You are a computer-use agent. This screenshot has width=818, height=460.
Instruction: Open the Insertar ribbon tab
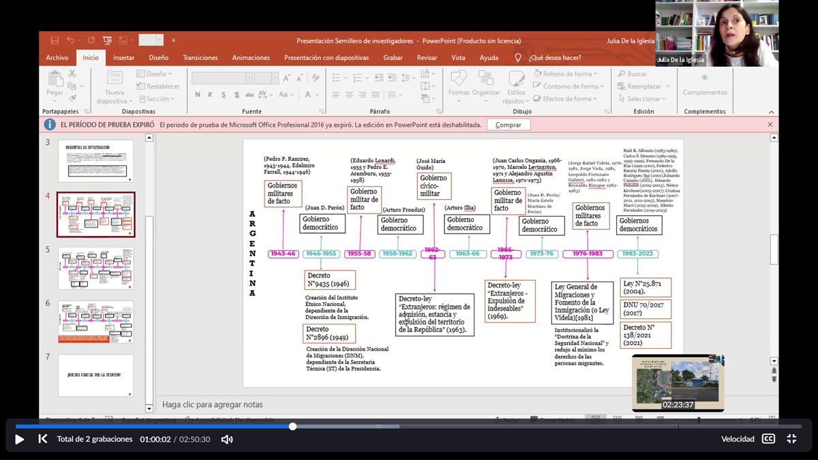point(123,58)
